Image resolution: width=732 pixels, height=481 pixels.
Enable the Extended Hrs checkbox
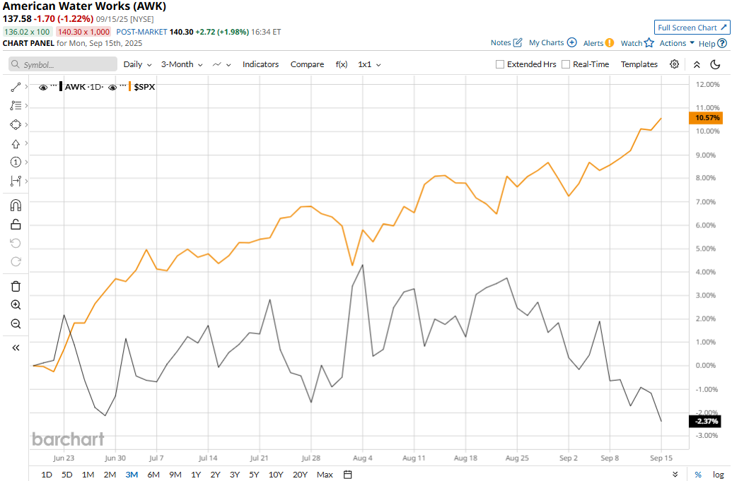[499, 64]
